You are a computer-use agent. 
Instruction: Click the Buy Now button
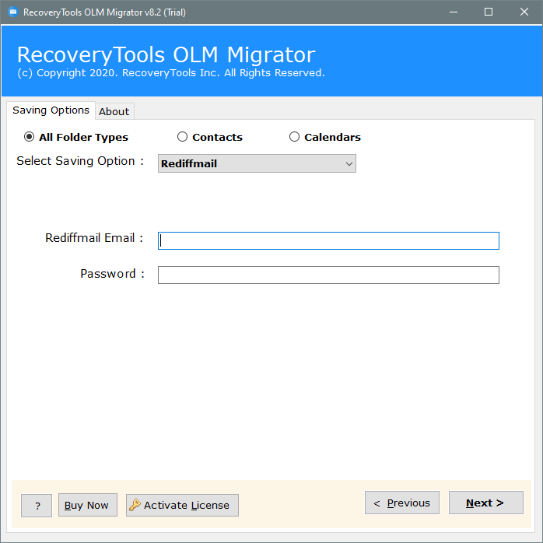[x=88, y=505]
